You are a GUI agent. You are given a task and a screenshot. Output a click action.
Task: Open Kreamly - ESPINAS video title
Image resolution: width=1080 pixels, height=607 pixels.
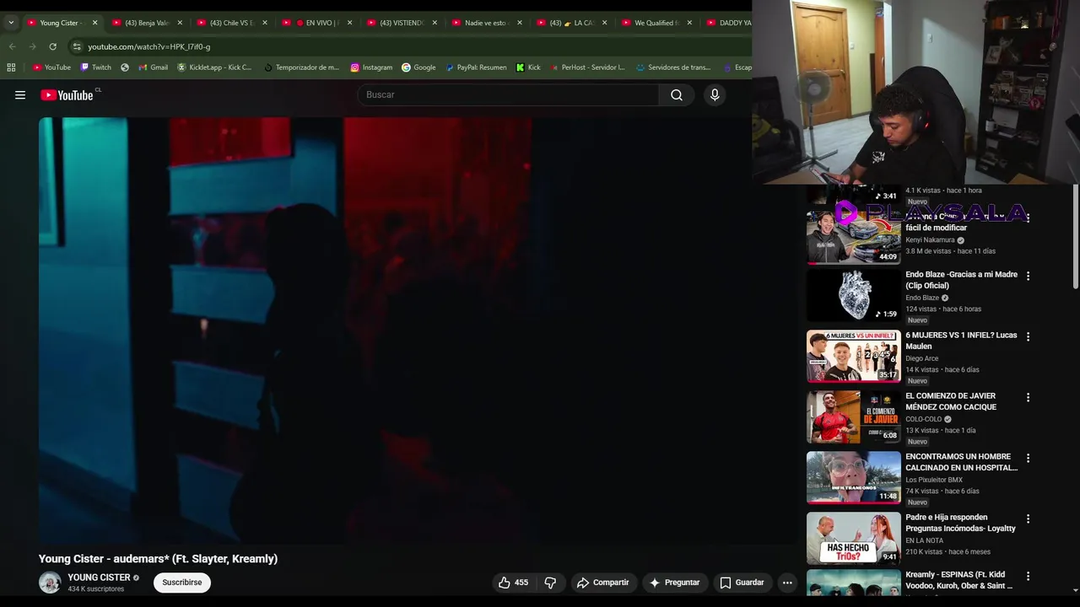pos(958,580)
